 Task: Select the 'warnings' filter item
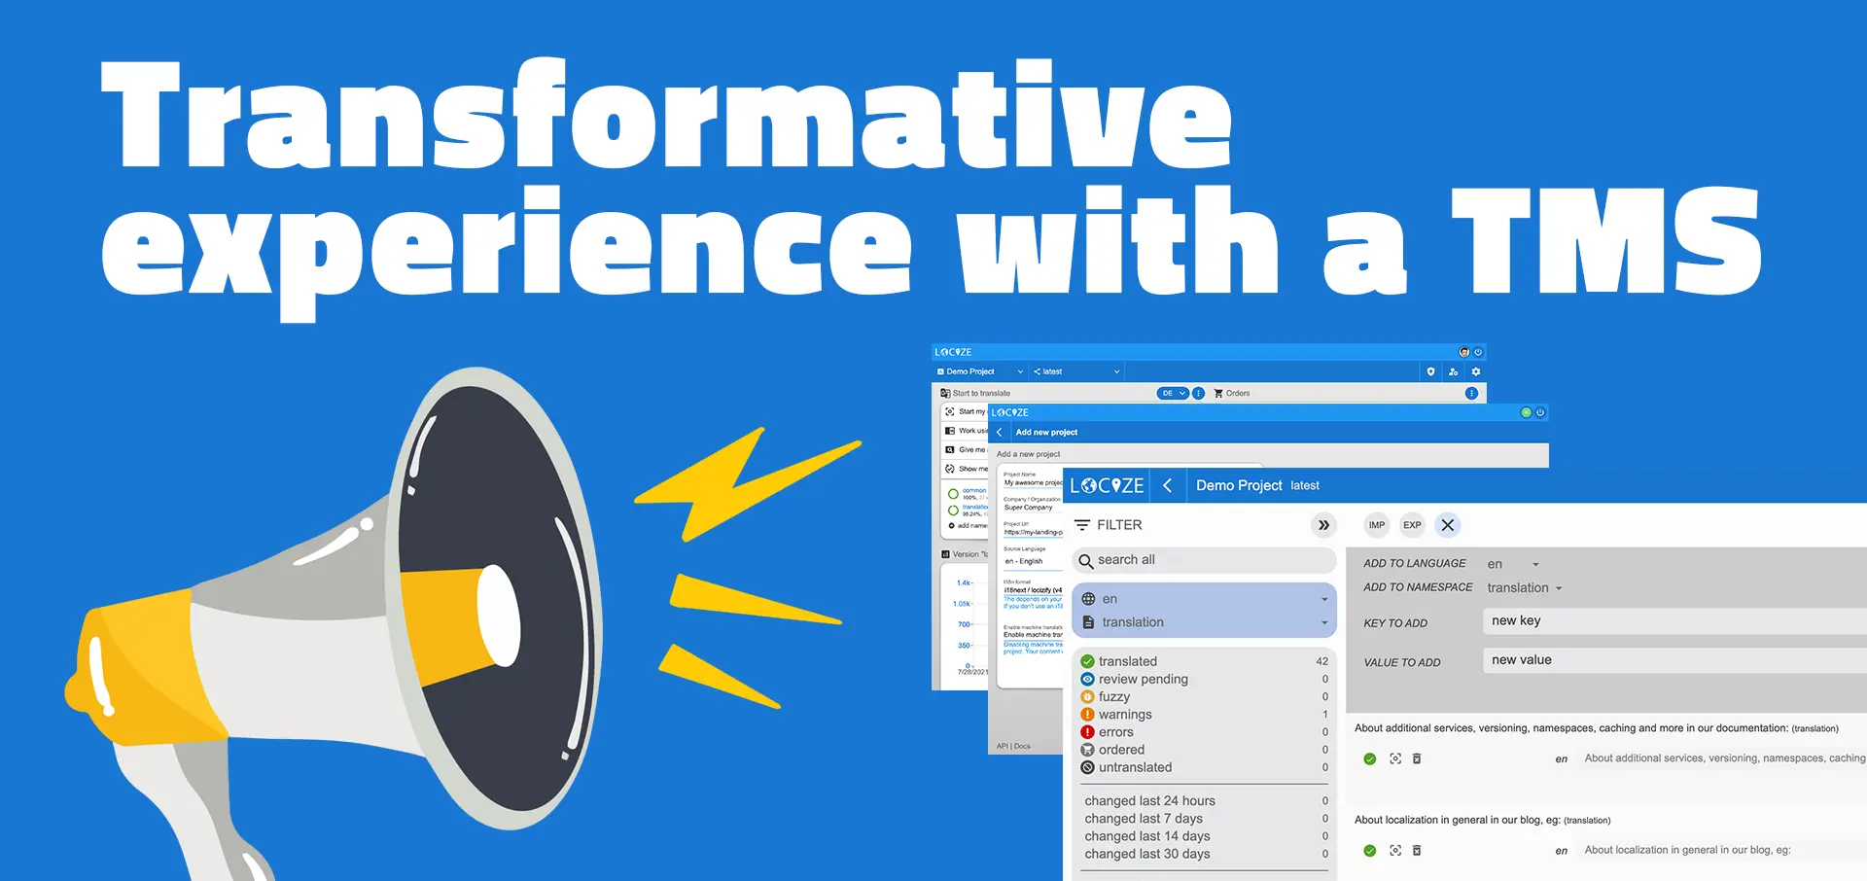tap(1125, 715)
